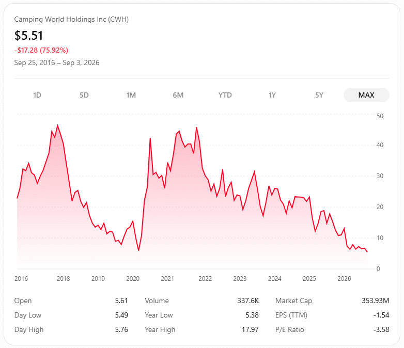The image size is (404, 348).
Task: Click the P/E Ratio label
Action: [290, 329]
